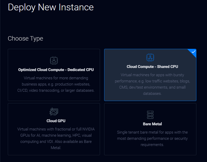Select the Optimized Cloud Compute - Dedicated CPU title
The width and height of the screenshot is (207, 162).
[56, 70]
